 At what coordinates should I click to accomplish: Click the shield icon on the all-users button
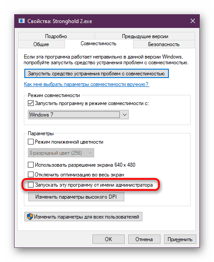click(x=30, y=217)
